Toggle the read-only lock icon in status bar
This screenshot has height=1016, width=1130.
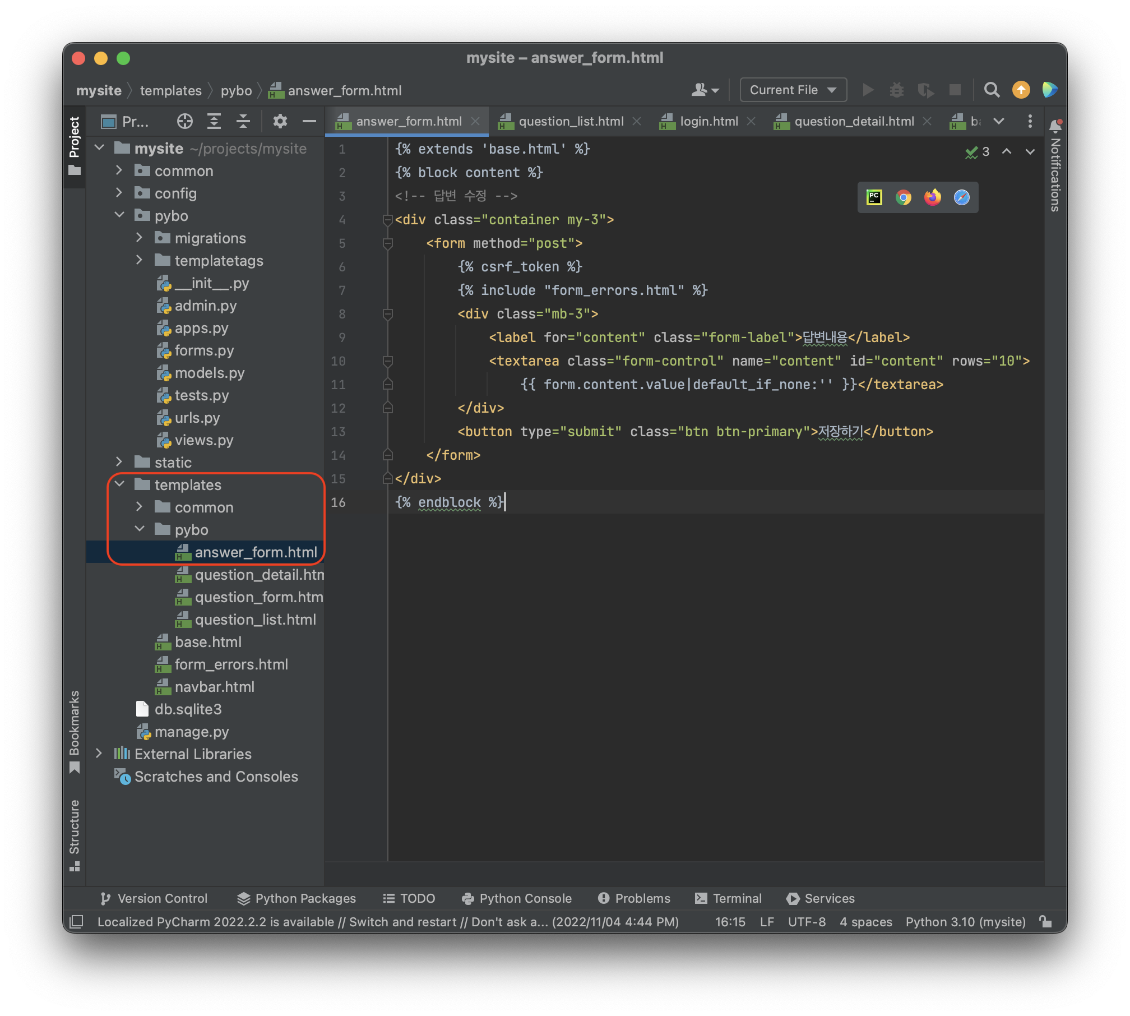[1045, 921]
